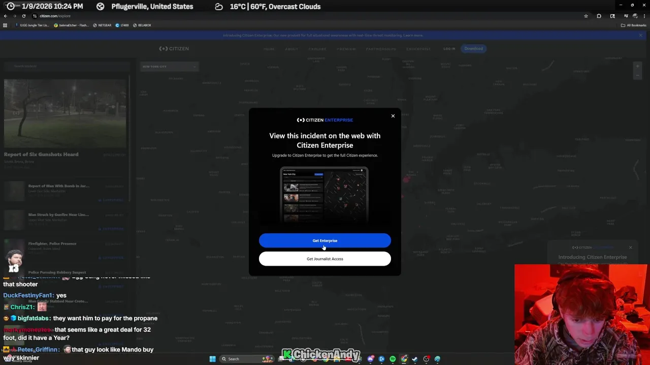
Task: Click the blue Download button
Action: pyautogui.click(x=474, y=49)
